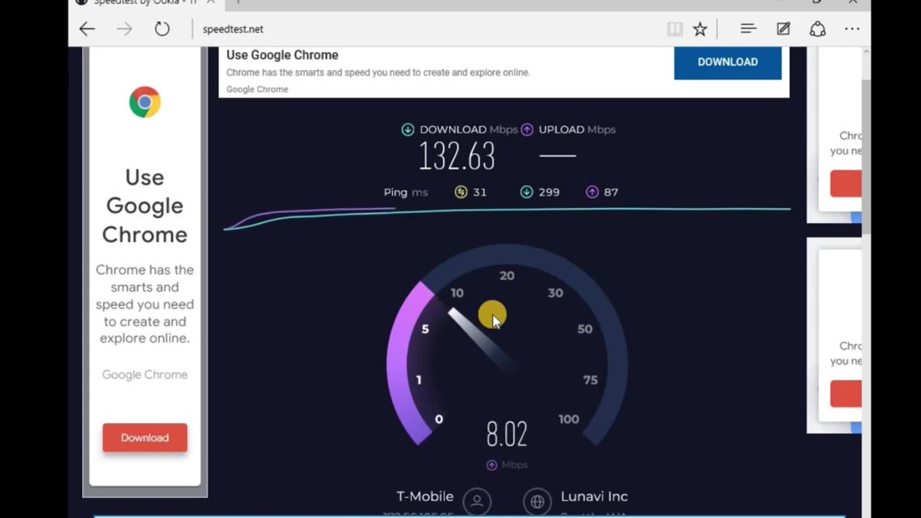Click the gauge label 50

[585, 329]
